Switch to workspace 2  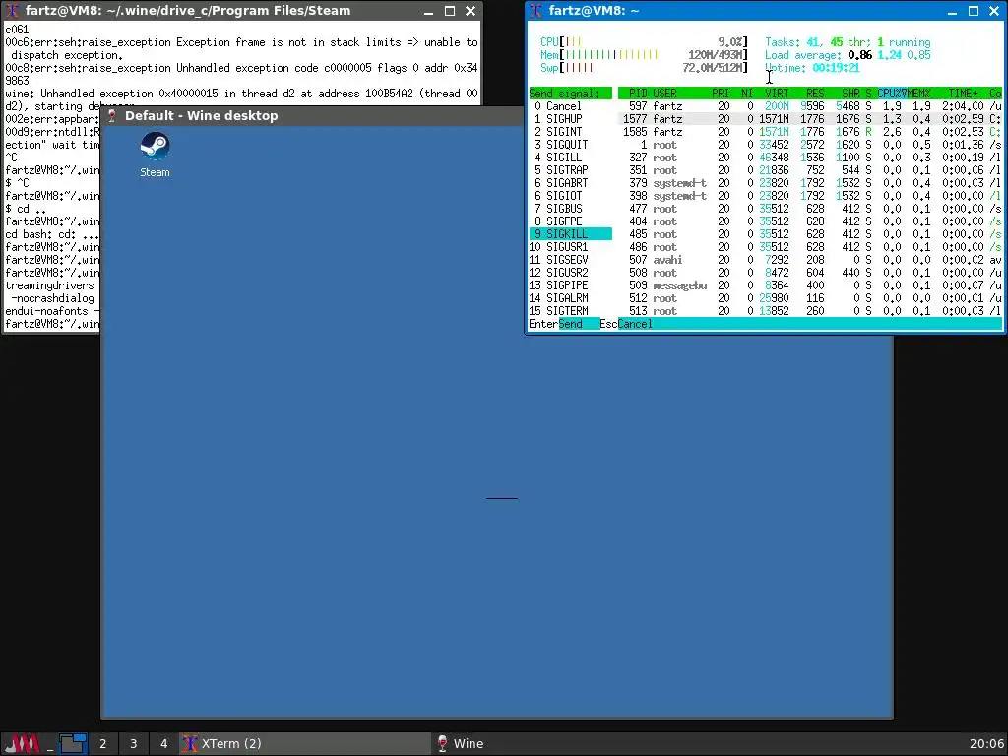[x=102, y=744]
